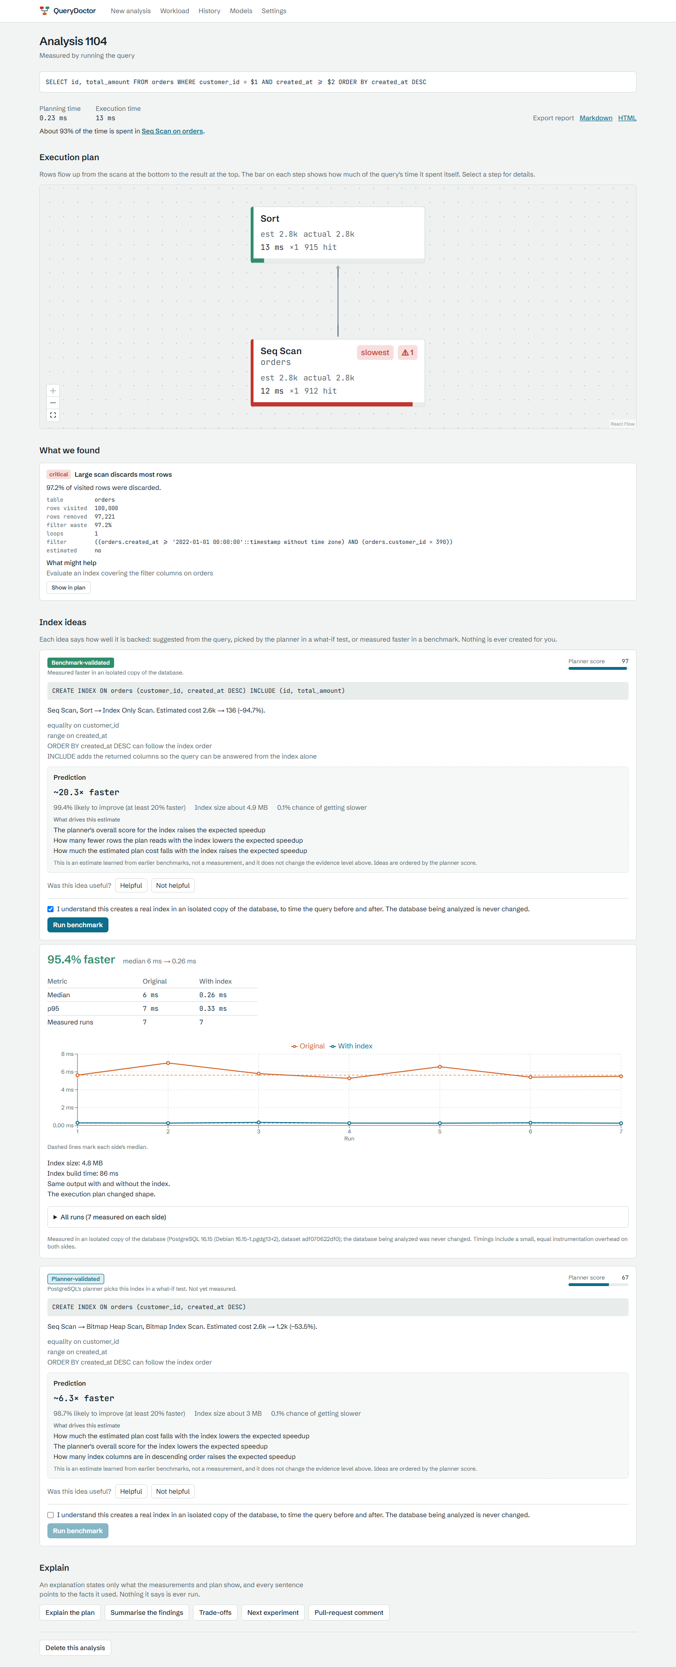Click the planner score 67 bar
The height and width of the screenshot is (1667, 676).
[x=598, y=1285]
